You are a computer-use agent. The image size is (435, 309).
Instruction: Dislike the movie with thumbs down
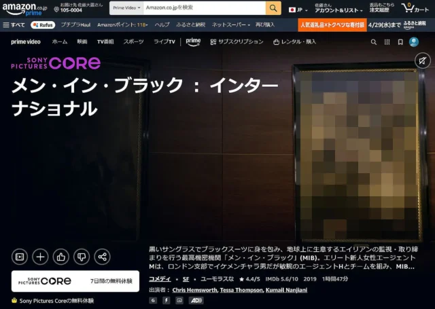[82, 257]
